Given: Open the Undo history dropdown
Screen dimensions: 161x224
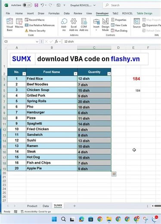Looking at the screenshot, I should click(46, 5).
